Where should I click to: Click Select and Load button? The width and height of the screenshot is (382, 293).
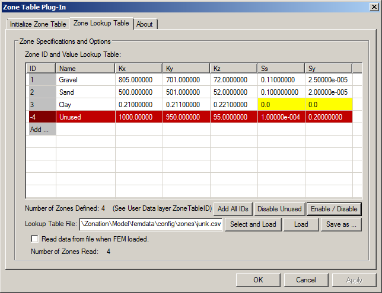coord(253,224)
